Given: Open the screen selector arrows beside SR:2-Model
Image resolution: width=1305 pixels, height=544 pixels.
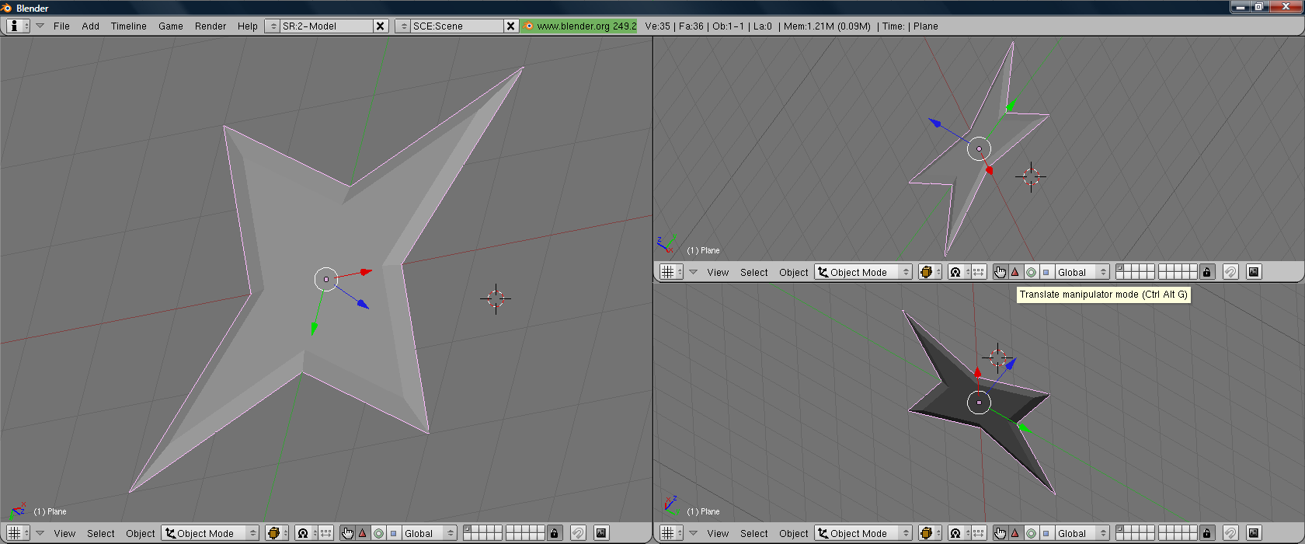Looking at the screenshot, I should tap(272, 26).
